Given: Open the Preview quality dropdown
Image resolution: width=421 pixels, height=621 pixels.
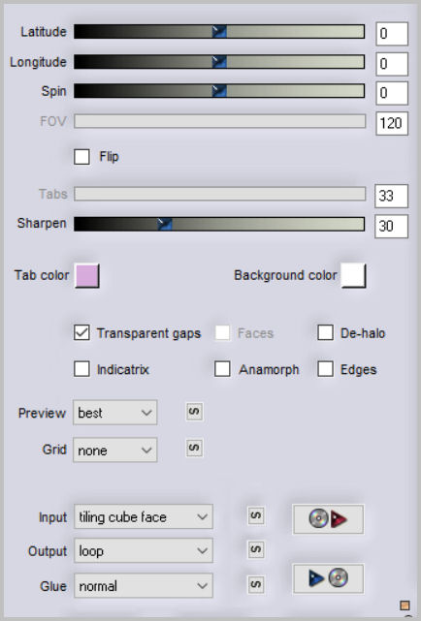Looking at the screenshot, I should point(115,413).
